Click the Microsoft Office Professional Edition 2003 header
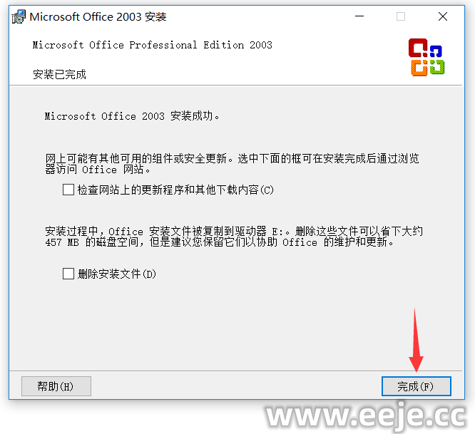The image size is (475, 434). pos(153,45)
